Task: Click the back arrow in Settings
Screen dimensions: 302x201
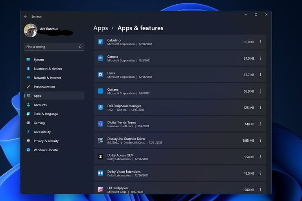Action: pyautogui.click(x=26, y=17)
